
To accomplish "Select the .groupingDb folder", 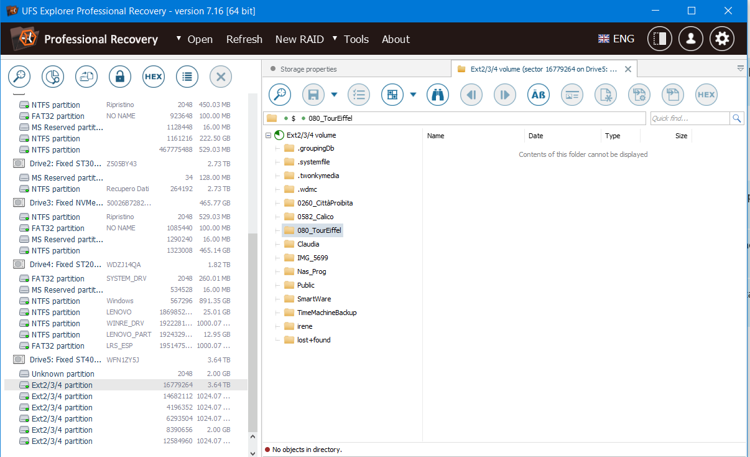I will (316, 148).
